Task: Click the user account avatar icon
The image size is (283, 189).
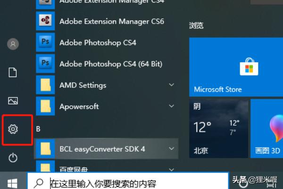Action: [x=13, y=44]
